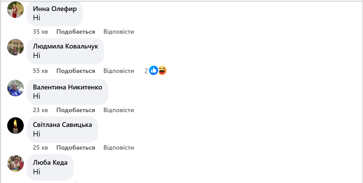Click the 25 хв comment timestamp
Screen dimensions: 363x183
pyautogui.click(x=40, y=148)
